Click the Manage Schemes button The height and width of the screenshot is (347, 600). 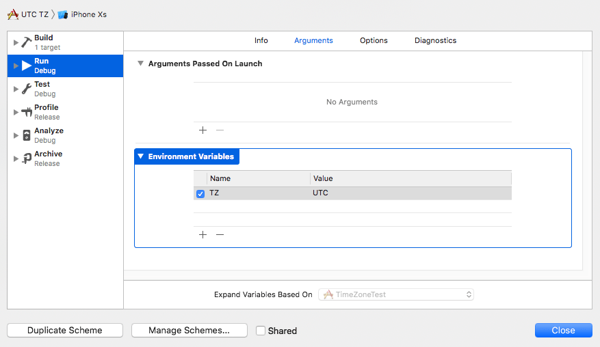pyautogui.click(x=189, y=331)
